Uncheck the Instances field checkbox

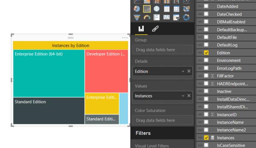(x=206, y=138)
